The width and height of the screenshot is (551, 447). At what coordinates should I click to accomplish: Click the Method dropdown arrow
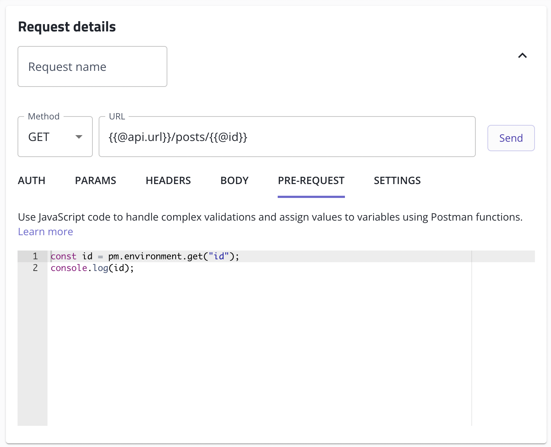79,137
